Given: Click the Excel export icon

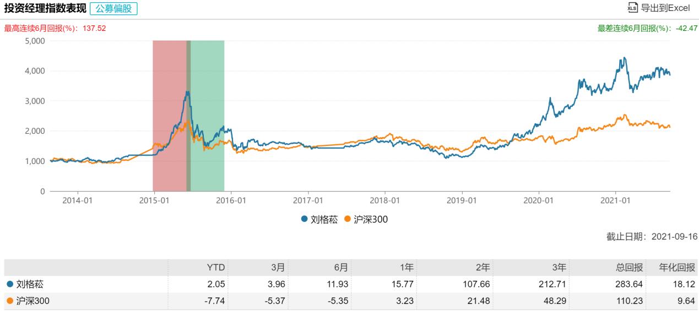Looking at the screenshot, I should (632, 8).
